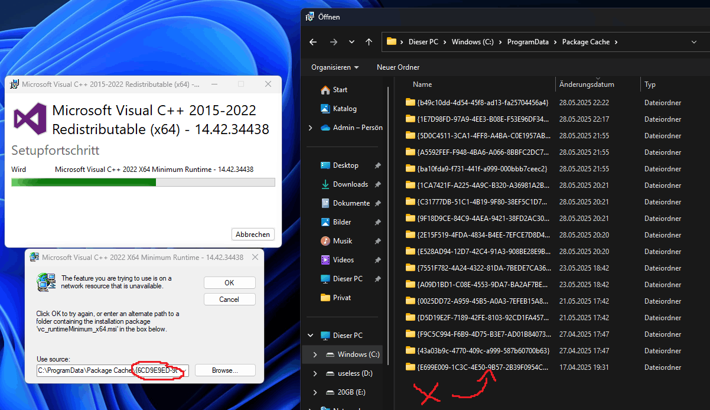
Task: Go back in the Öffnen dialog
Action: pyautogui.click(x=313, y=42)
